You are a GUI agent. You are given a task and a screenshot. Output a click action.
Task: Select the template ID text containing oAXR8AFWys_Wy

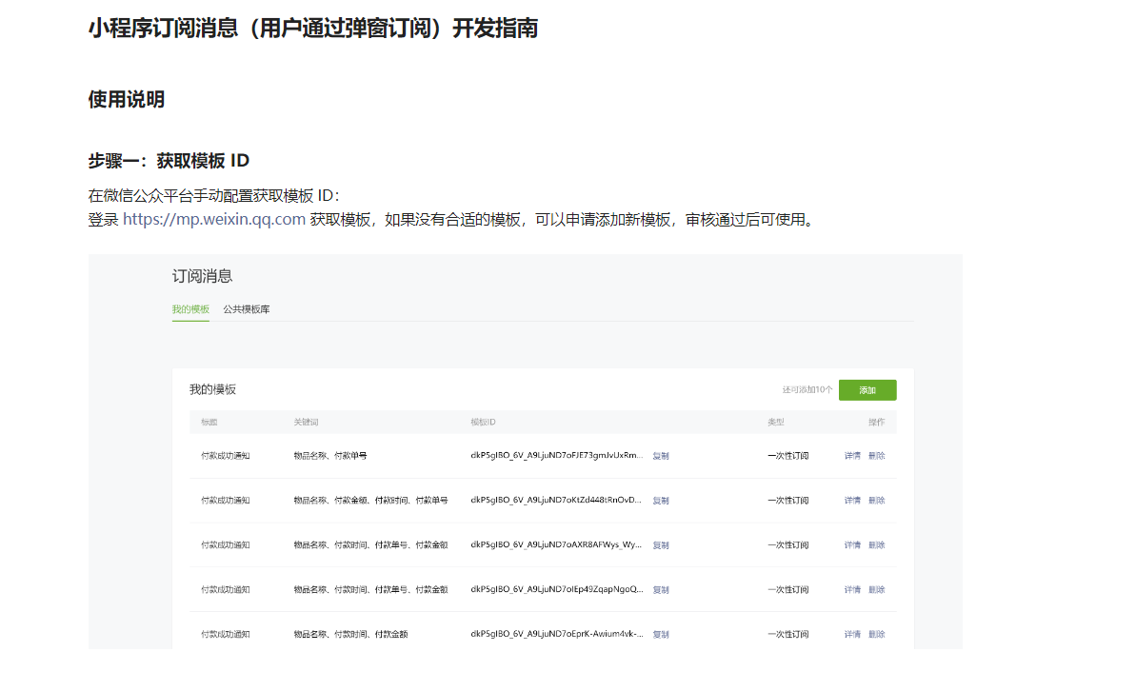pyautogui.click(x=556, y=544)
